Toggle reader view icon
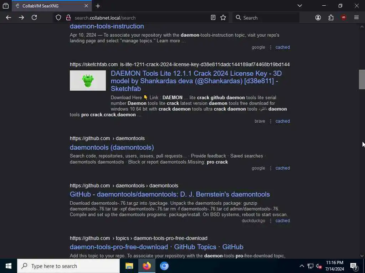365x273 pixels. [213, 18]
